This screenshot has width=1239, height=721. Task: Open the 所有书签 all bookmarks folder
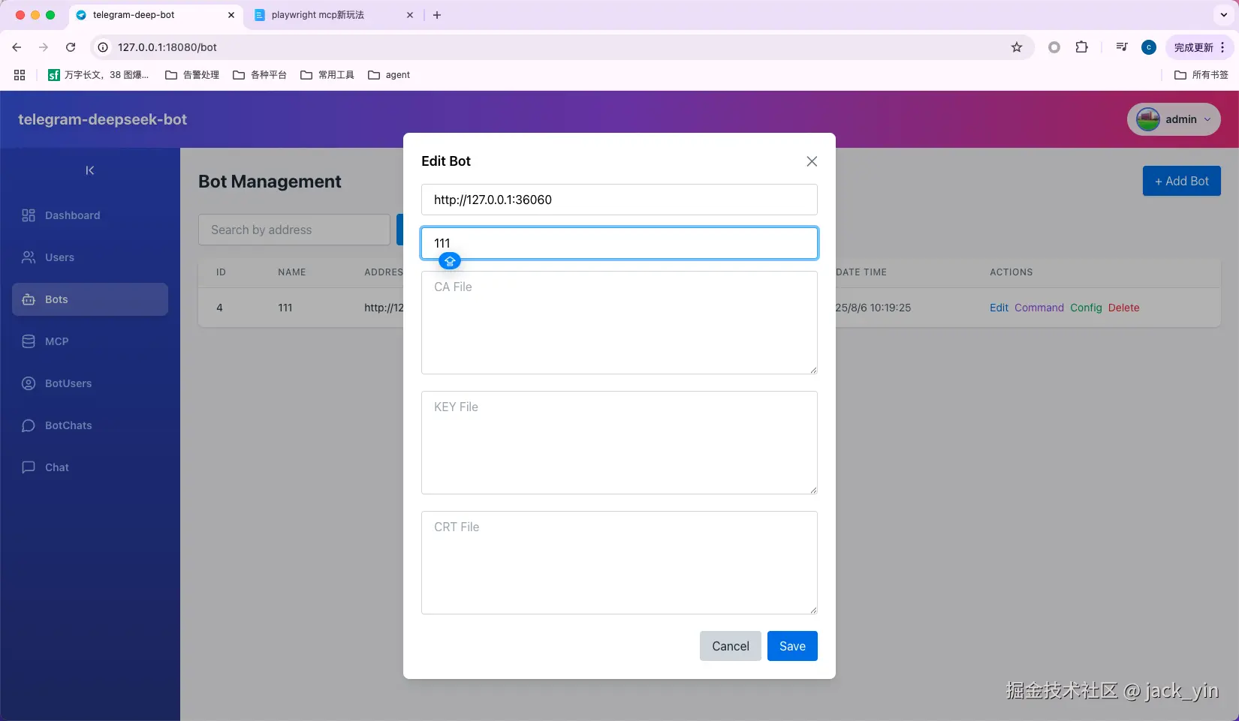pos(1201,75)
